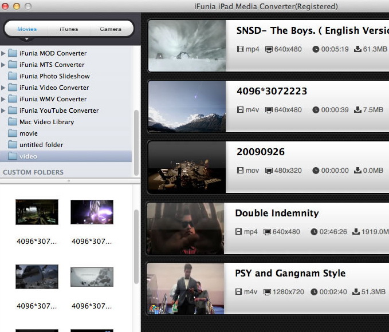The height and width of the screenshot is (332, 389).
Task: Click the CUSTOM FOLDERS header
Action: tap(33, 172)
